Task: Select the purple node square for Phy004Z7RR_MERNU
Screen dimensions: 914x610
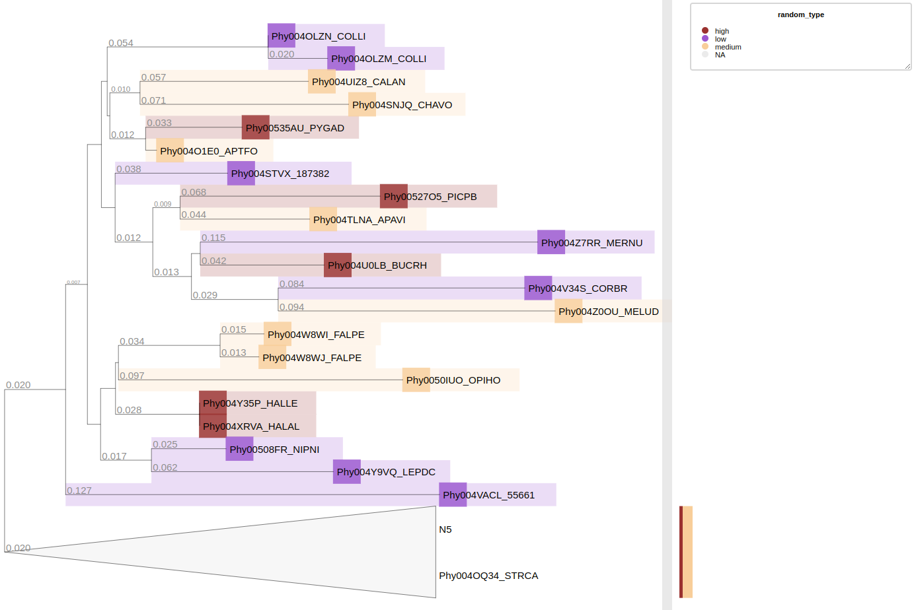Action: (x=551, y=242)
